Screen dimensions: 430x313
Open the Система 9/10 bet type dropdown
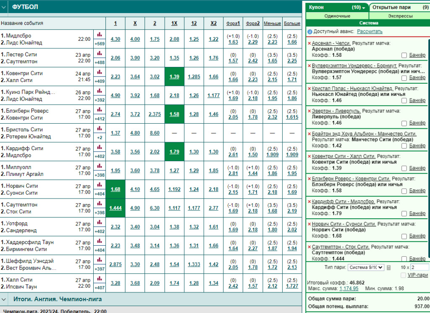coord(366,268)
